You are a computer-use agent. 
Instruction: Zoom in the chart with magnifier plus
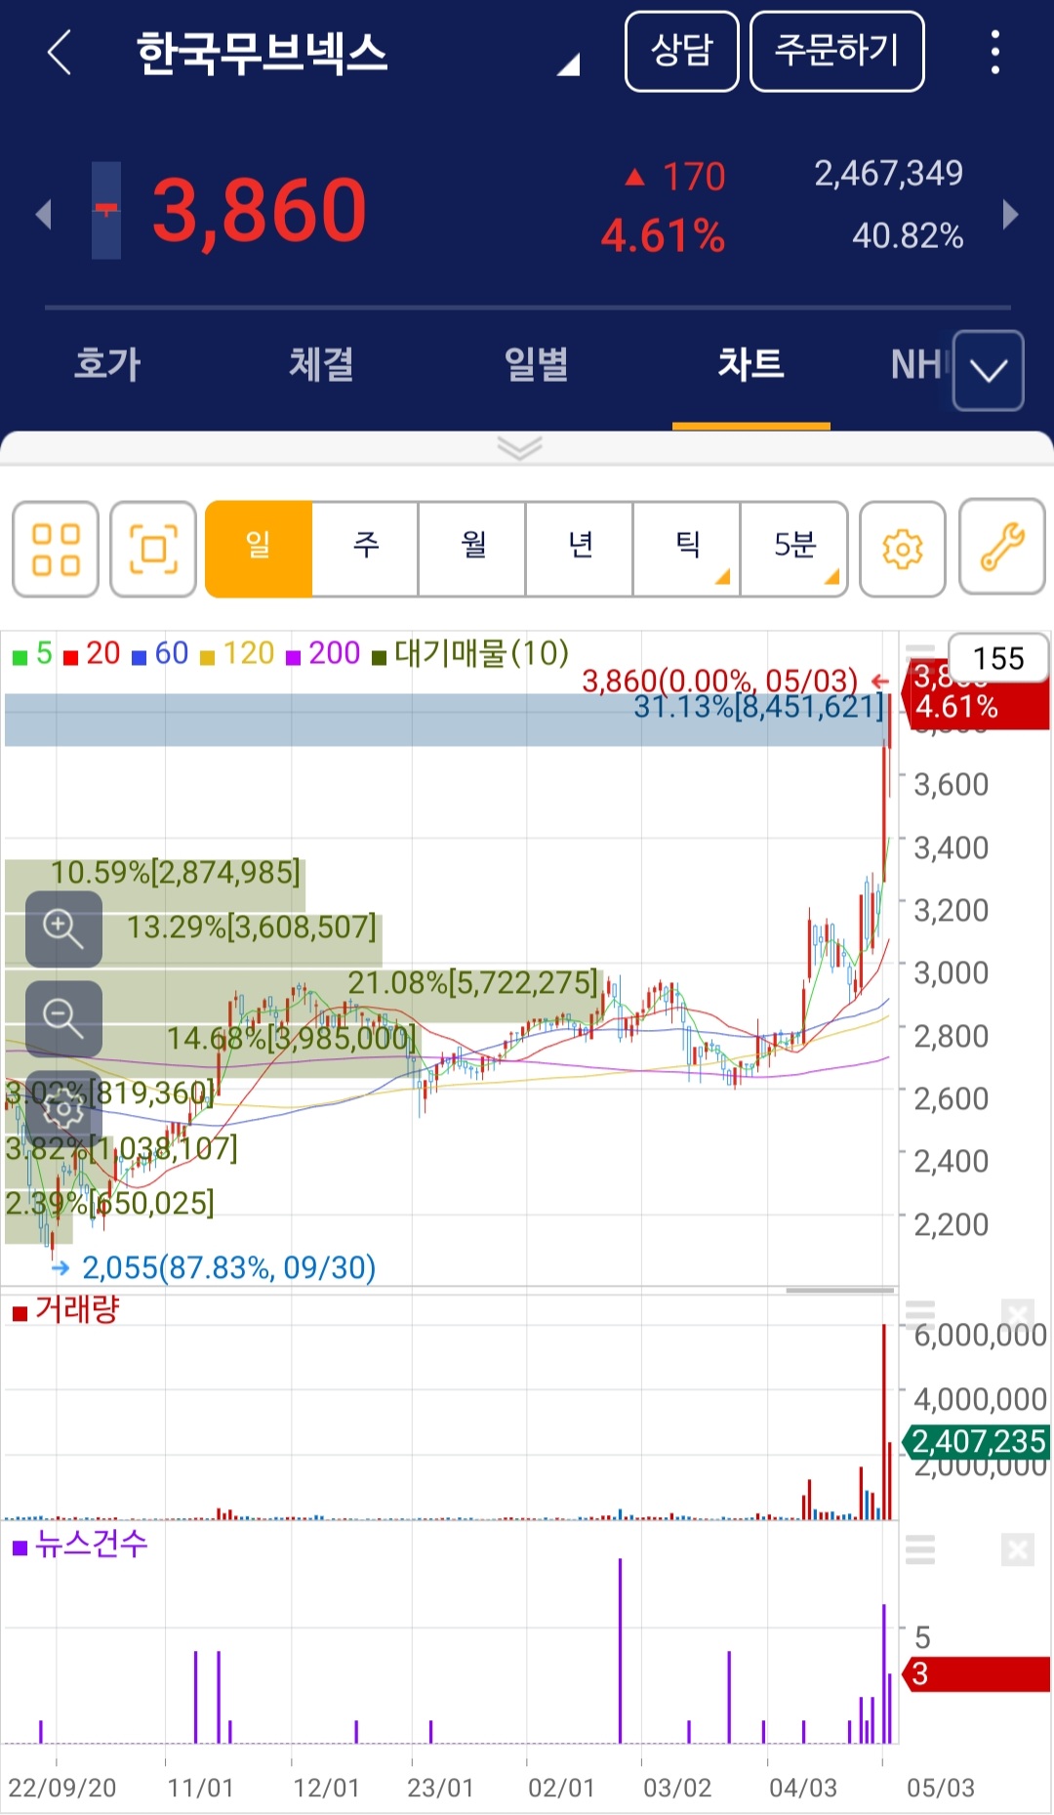[x=63, y=928]
